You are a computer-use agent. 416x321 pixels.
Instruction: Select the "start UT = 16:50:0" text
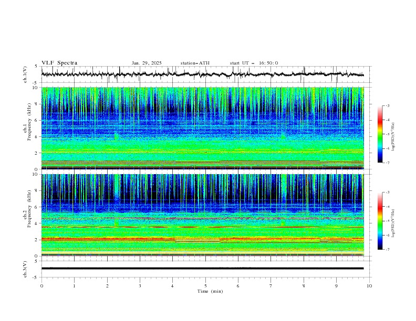(x=254, y=63)
